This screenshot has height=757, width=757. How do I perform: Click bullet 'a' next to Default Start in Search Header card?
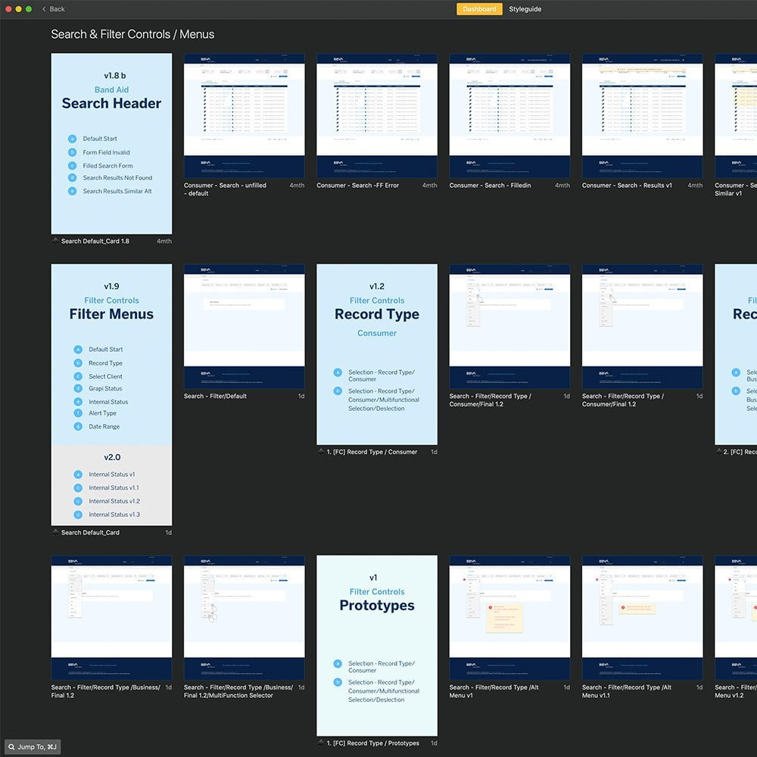(x=73, y=139)
